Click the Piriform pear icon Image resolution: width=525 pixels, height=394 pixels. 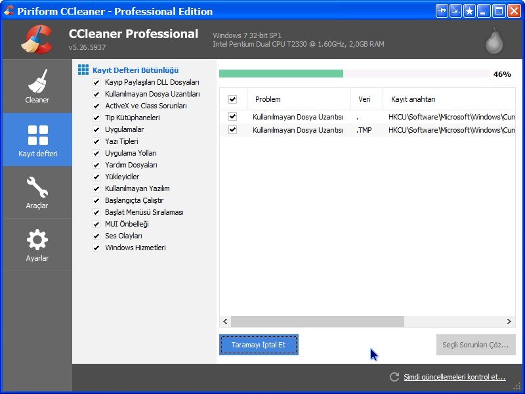[494, 41]
